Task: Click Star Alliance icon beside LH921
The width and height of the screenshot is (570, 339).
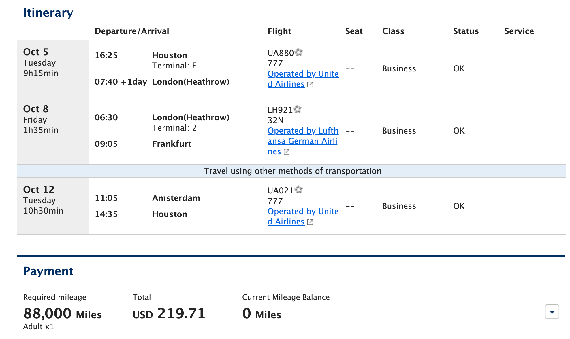Action: 298,109
